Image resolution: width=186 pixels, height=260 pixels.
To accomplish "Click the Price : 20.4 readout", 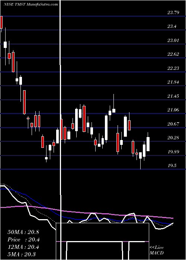I will 23,240.
